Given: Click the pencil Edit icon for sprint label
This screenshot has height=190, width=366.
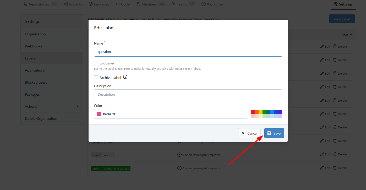Looking at the screenshot, I should pyautogui.click(x=322, y=168).
